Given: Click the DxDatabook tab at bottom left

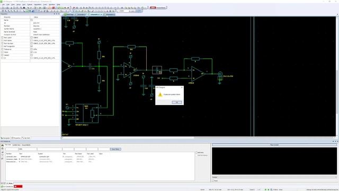Looking at the screenshot, I should click(7, 186).
